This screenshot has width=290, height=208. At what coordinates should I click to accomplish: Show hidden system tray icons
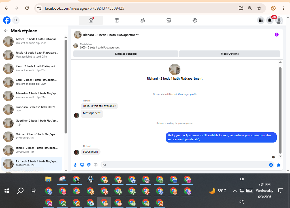[235, 191]
